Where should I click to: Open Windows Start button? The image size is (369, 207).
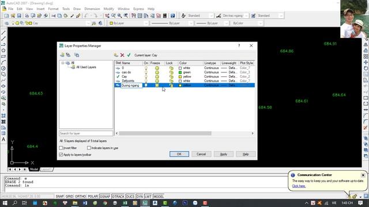(x=5, y=203)
